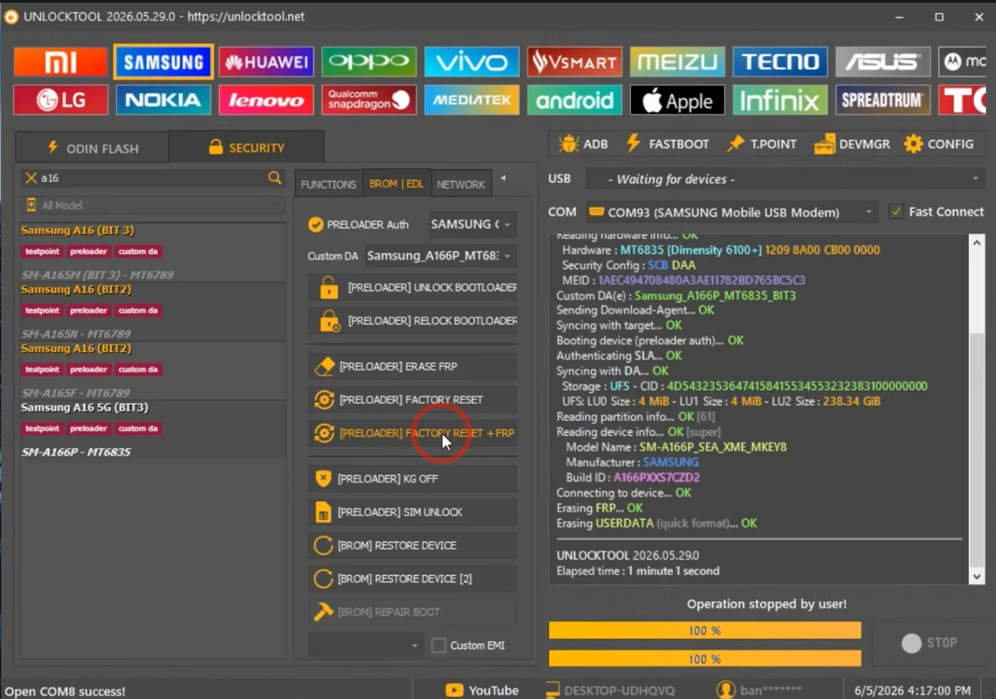Pick the Lenovo brand tile
Image resolution: width=996 pixels, height=699 pixels.
[266, 100]
